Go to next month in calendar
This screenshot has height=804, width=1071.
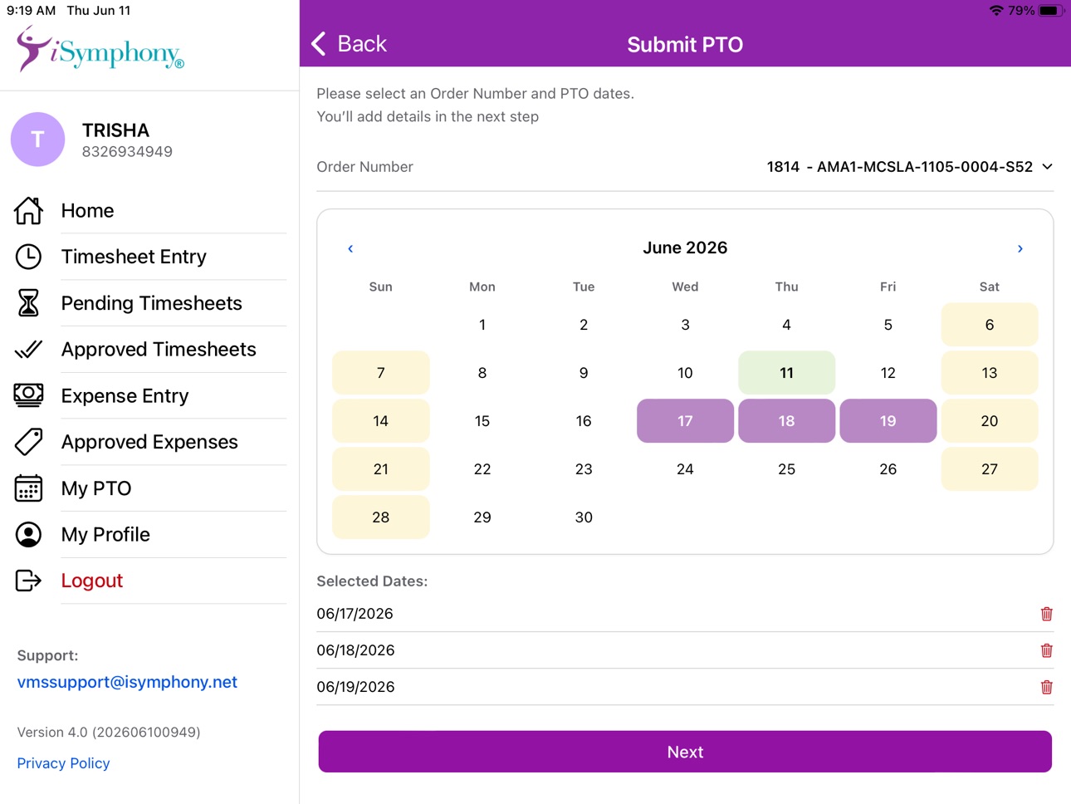pos(1020,248)
